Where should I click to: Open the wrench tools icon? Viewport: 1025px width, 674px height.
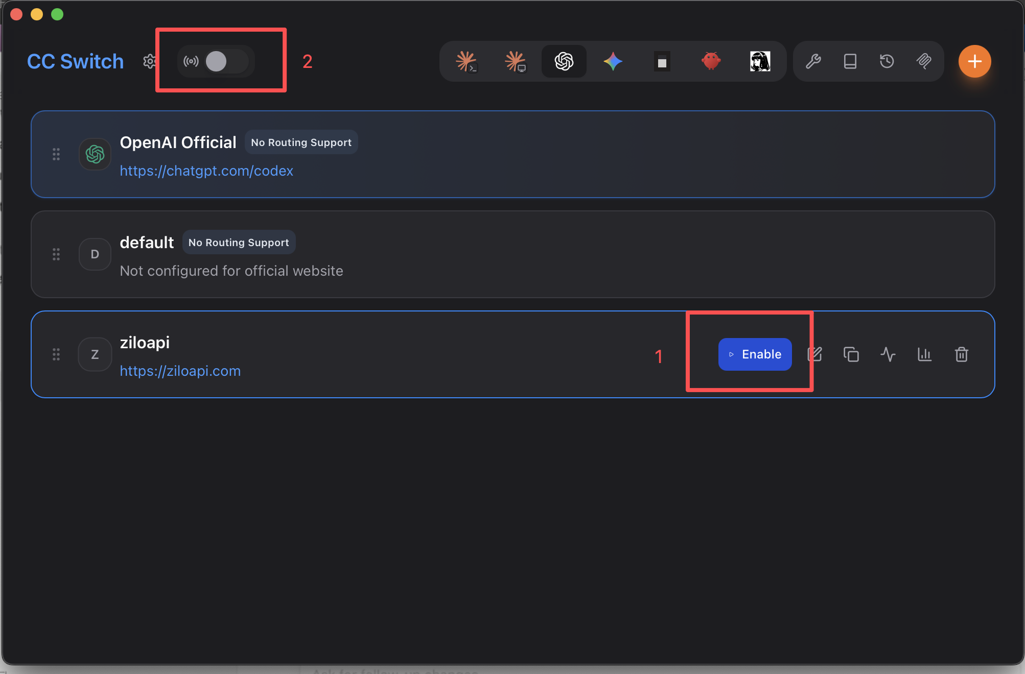coord(813,61)
